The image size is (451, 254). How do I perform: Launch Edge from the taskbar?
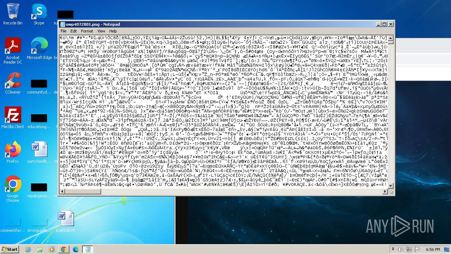coord(76,249)
